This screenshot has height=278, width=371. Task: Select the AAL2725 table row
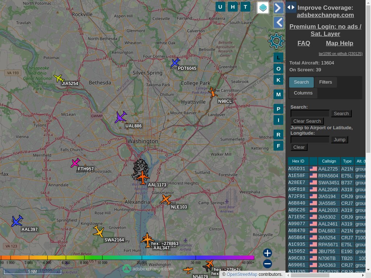327,169
